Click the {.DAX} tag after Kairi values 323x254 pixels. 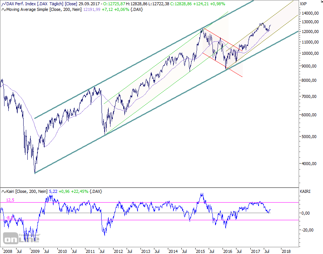[x=96, y=191]
